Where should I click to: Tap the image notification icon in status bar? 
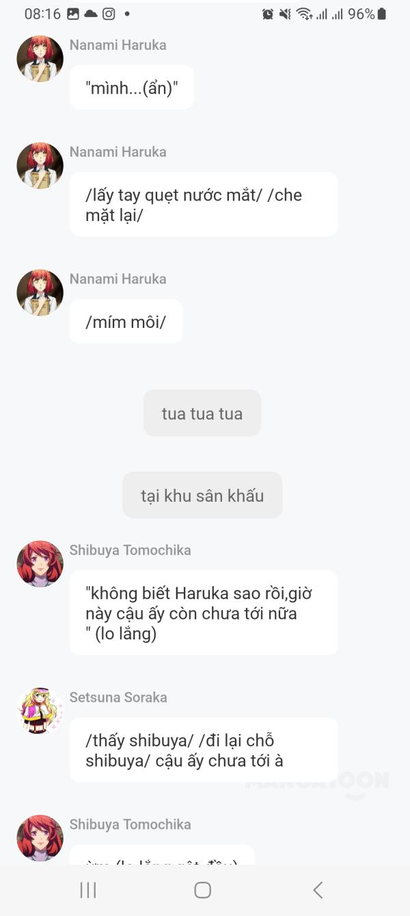click(73, 14)
